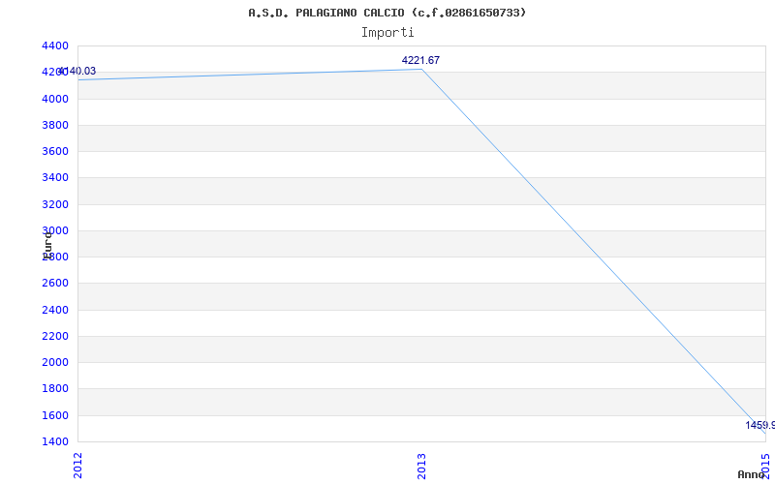
Task: Click the 2600 y-axis value
Action: coord(55,283)
